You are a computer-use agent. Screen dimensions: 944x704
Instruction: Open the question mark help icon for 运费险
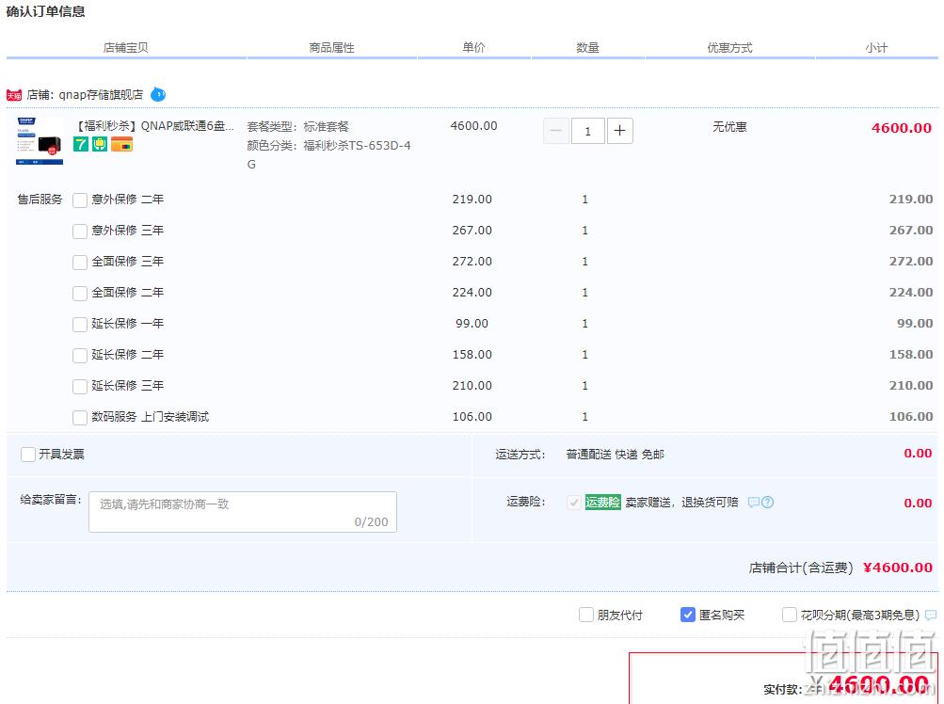click(x=768, y=503)
